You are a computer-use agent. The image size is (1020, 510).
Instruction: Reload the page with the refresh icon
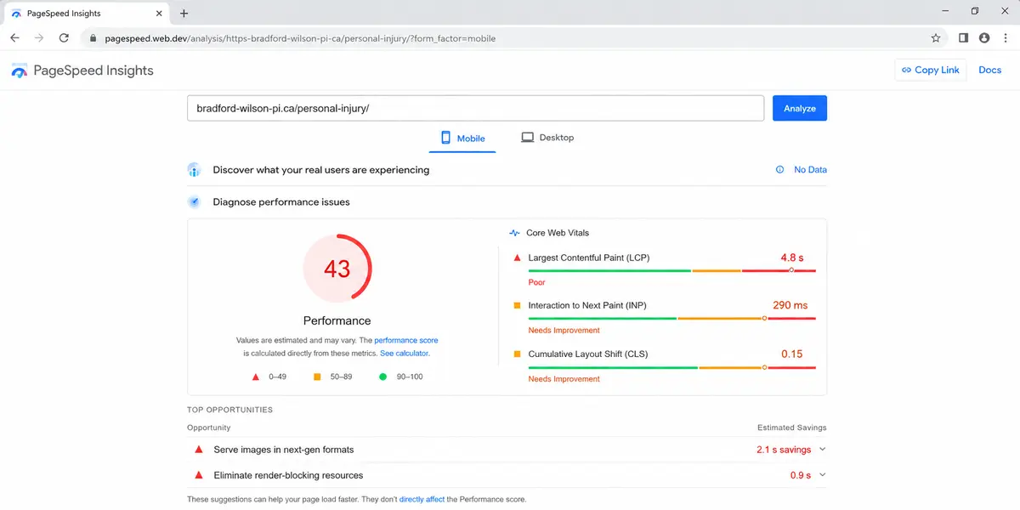[x=64, y=38]
